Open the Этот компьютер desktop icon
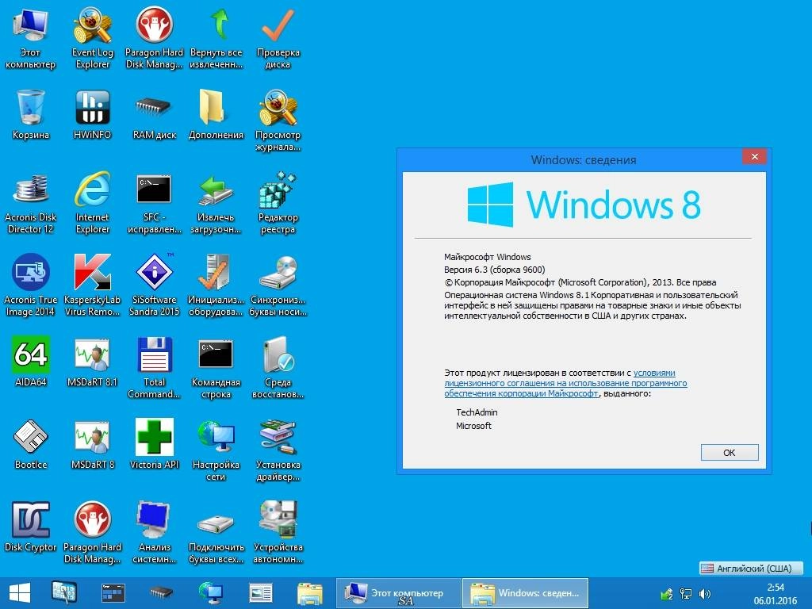The image size is (812, 609). coord(30,36)
